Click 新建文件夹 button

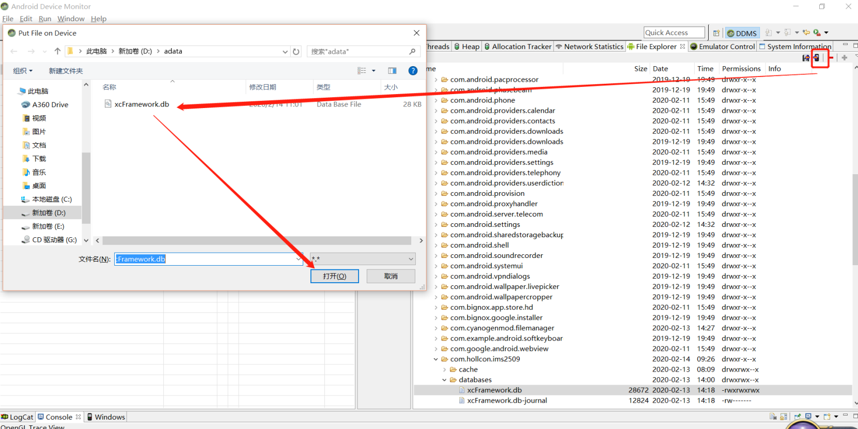pyautogui.click(x=66, y=71)
